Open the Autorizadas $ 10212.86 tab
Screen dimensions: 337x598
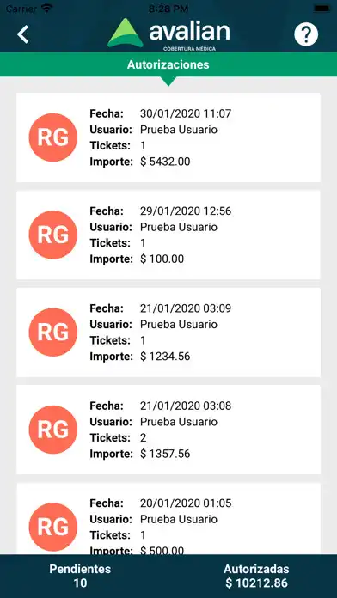[256, 576]
